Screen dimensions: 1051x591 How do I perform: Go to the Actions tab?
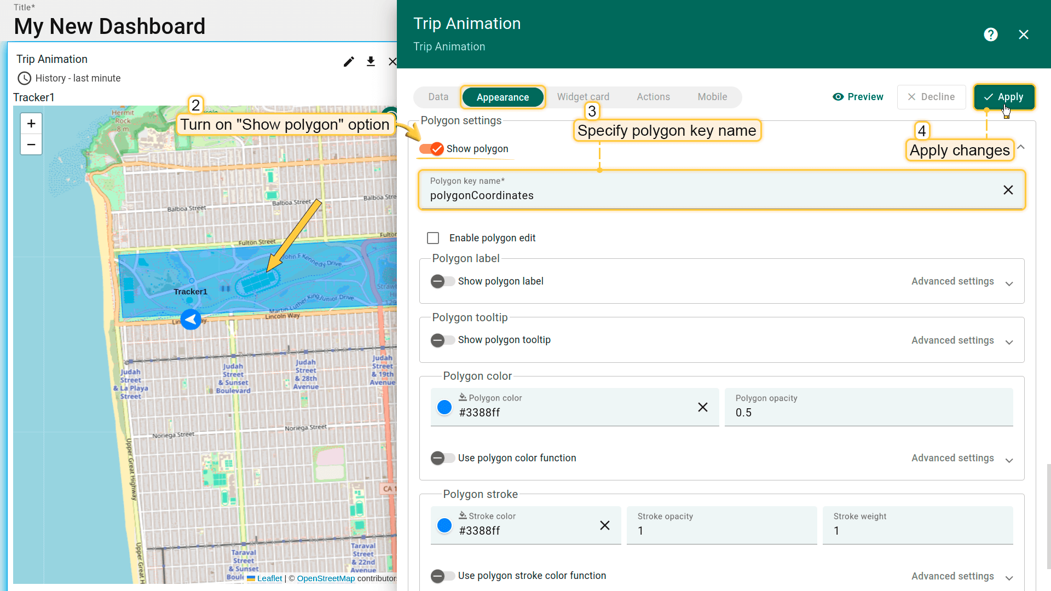[653, 97]
